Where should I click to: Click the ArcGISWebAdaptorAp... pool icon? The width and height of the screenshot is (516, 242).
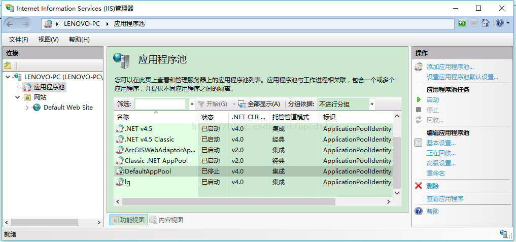119,150
